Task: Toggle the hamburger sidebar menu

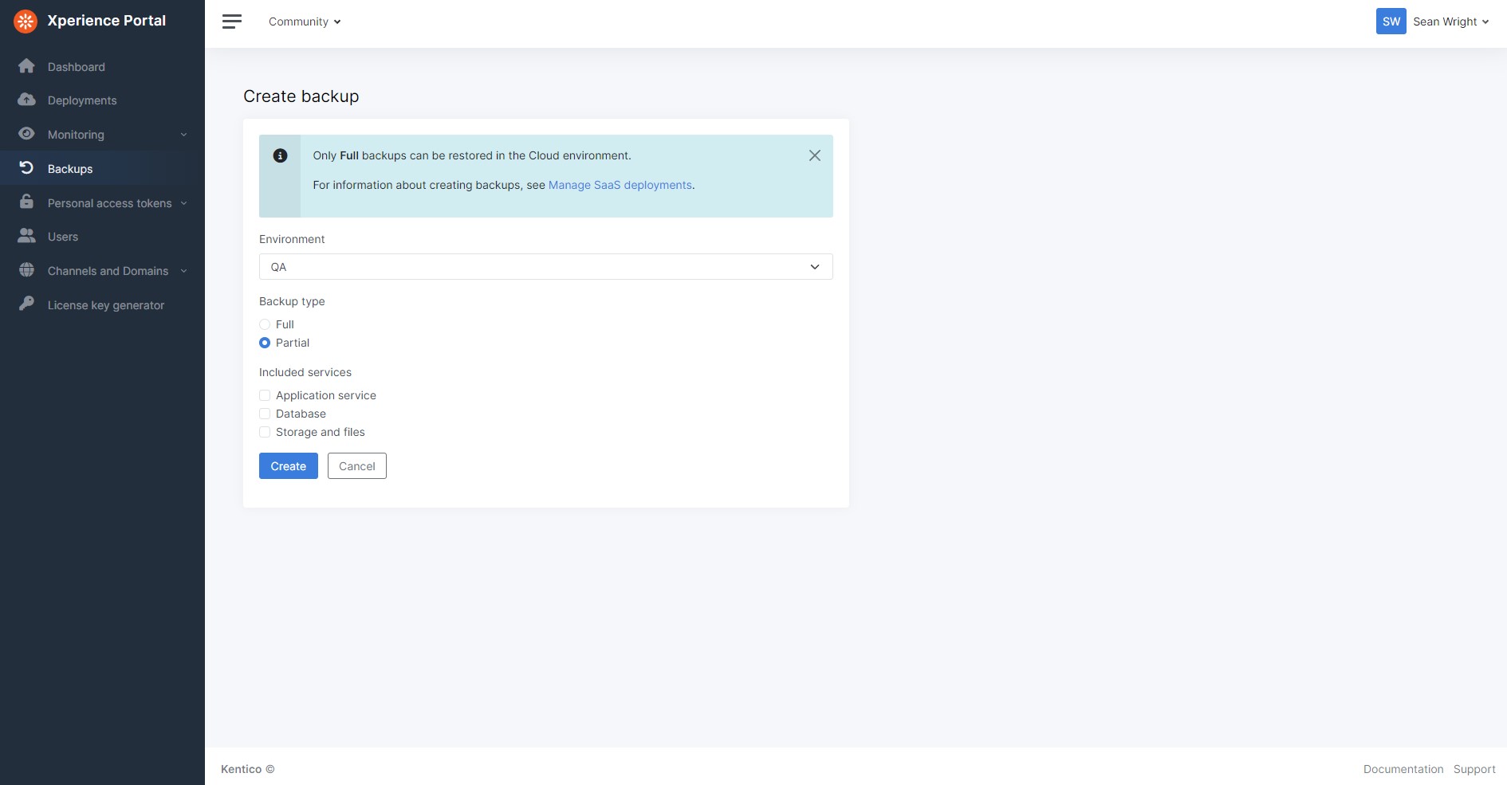Action: point(232,22)
